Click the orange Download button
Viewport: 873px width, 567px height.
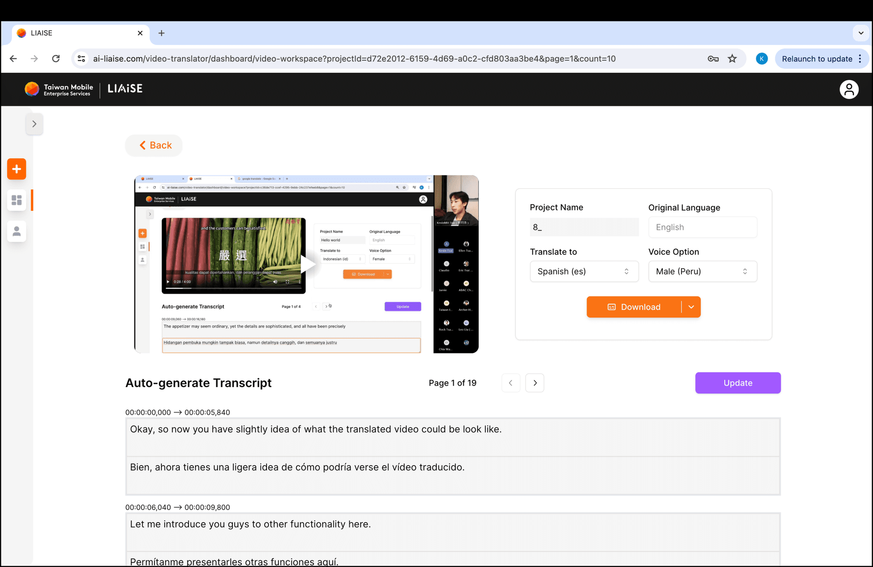pyautogui.click(x=634, y=307)
